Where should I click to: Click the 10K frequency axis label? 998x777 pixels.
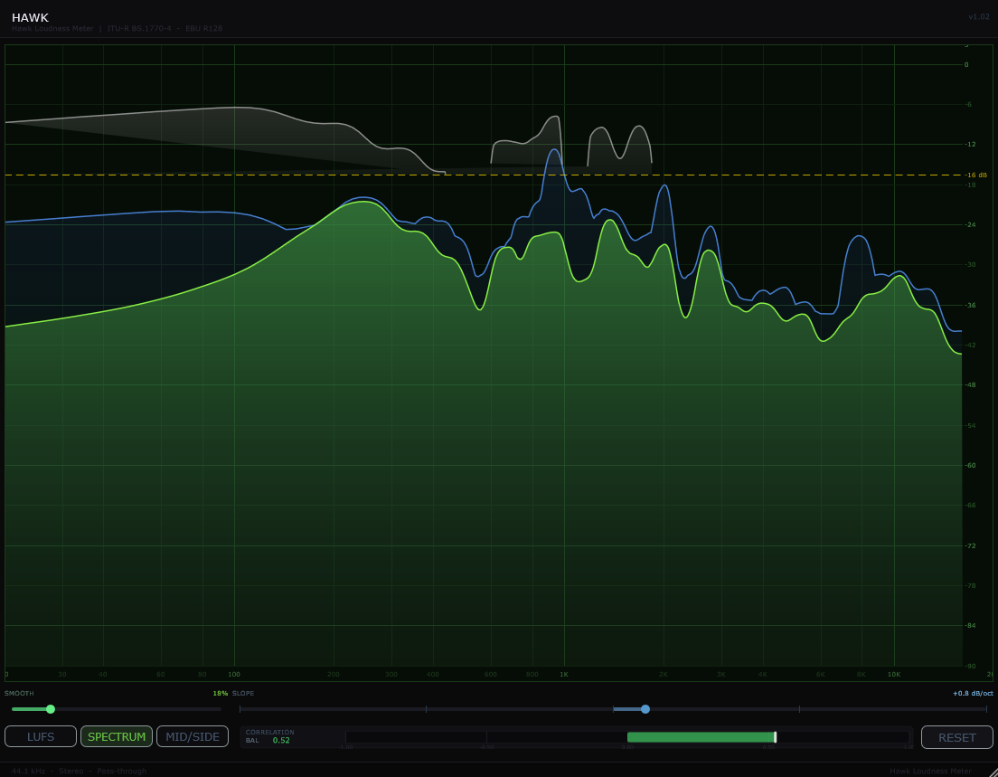tap(893, 674)
